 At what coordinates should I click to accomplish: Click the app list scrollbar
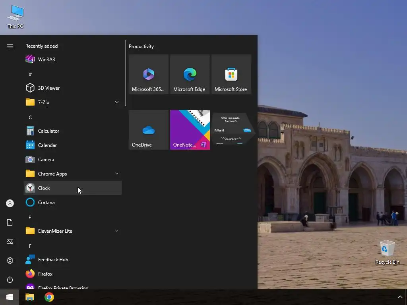click(126, 73)
